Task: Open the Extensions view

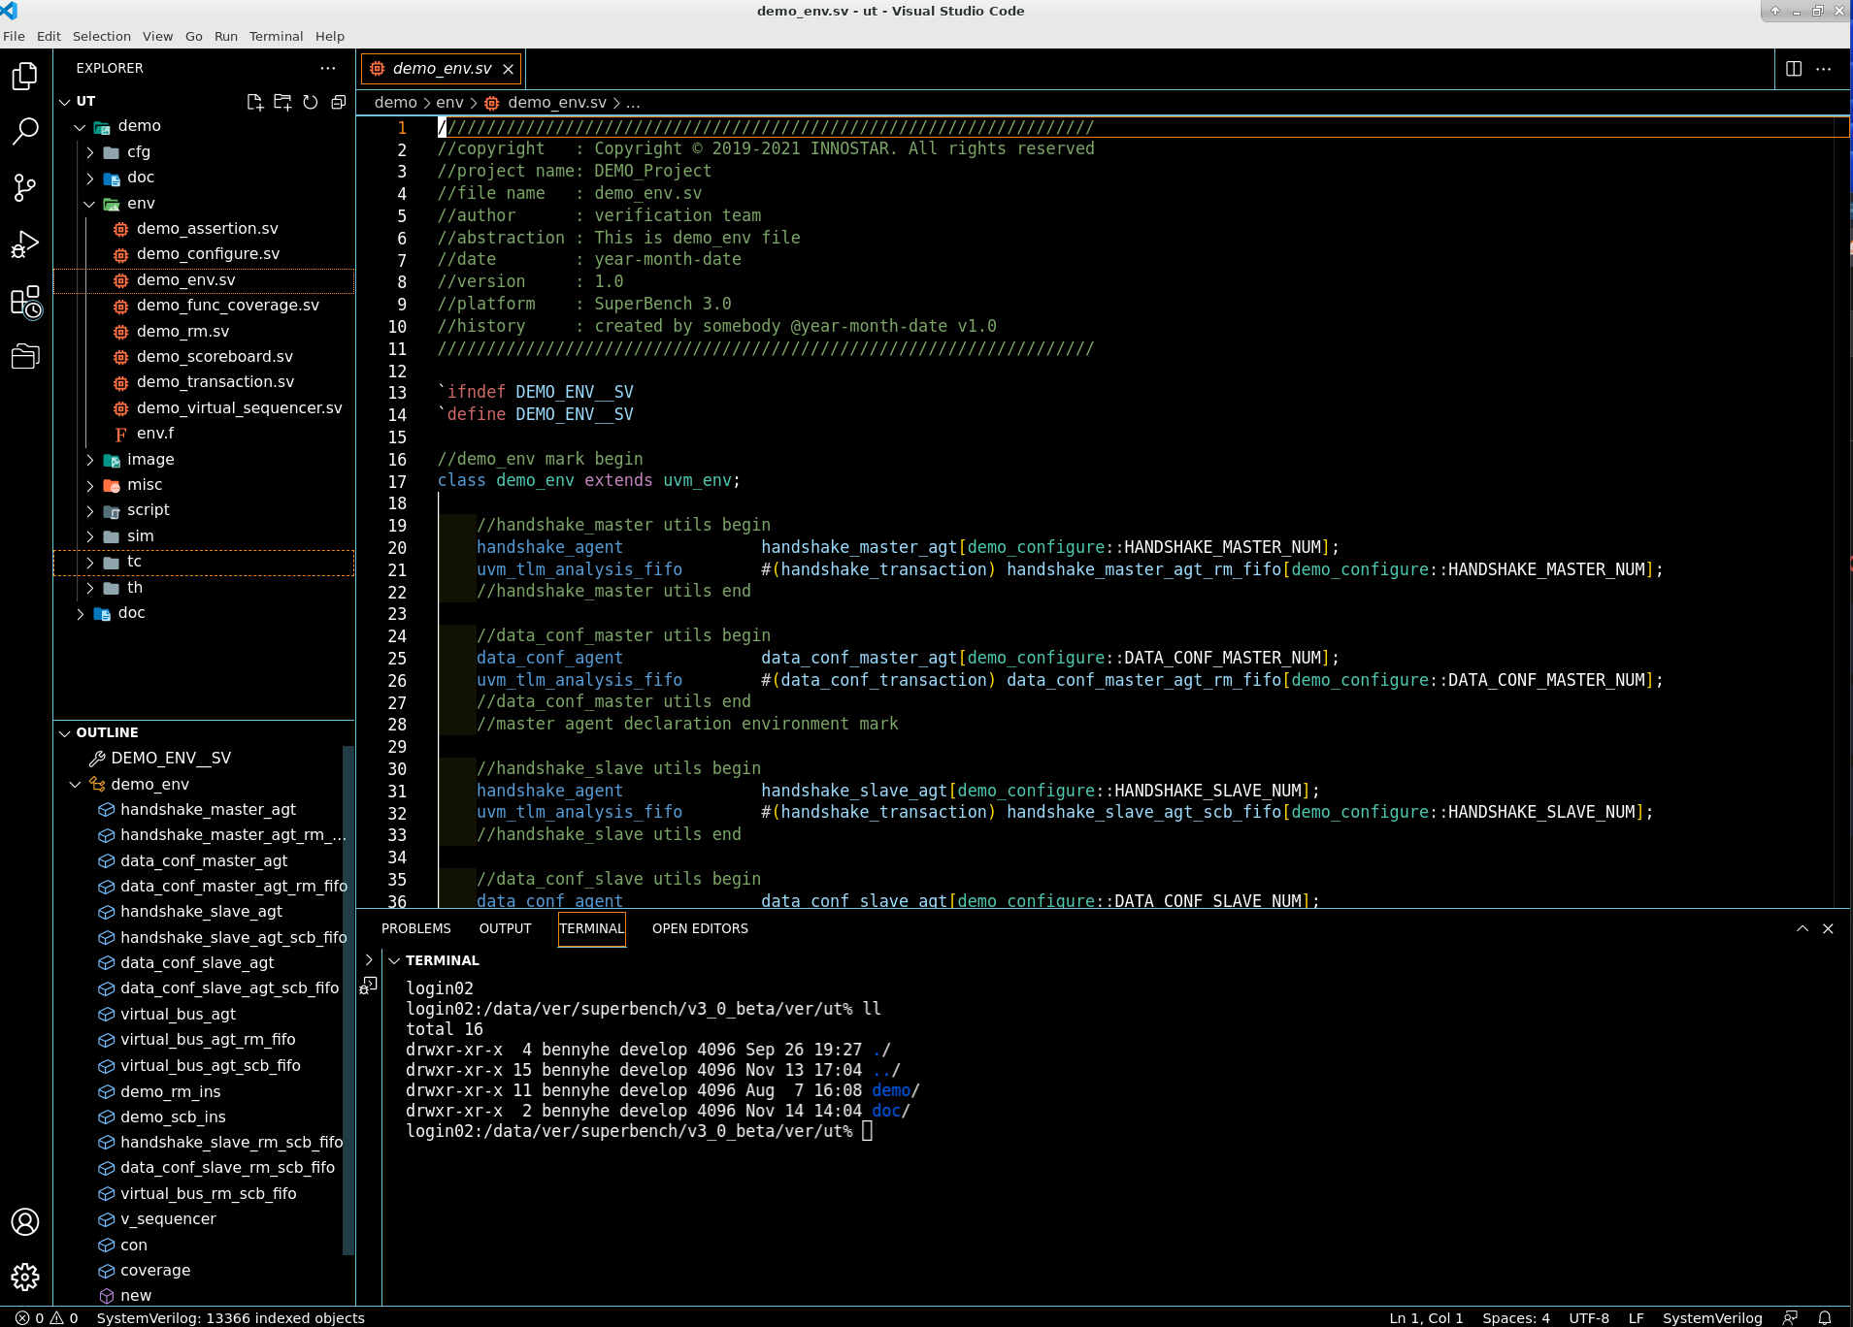Action: point(24,302)
